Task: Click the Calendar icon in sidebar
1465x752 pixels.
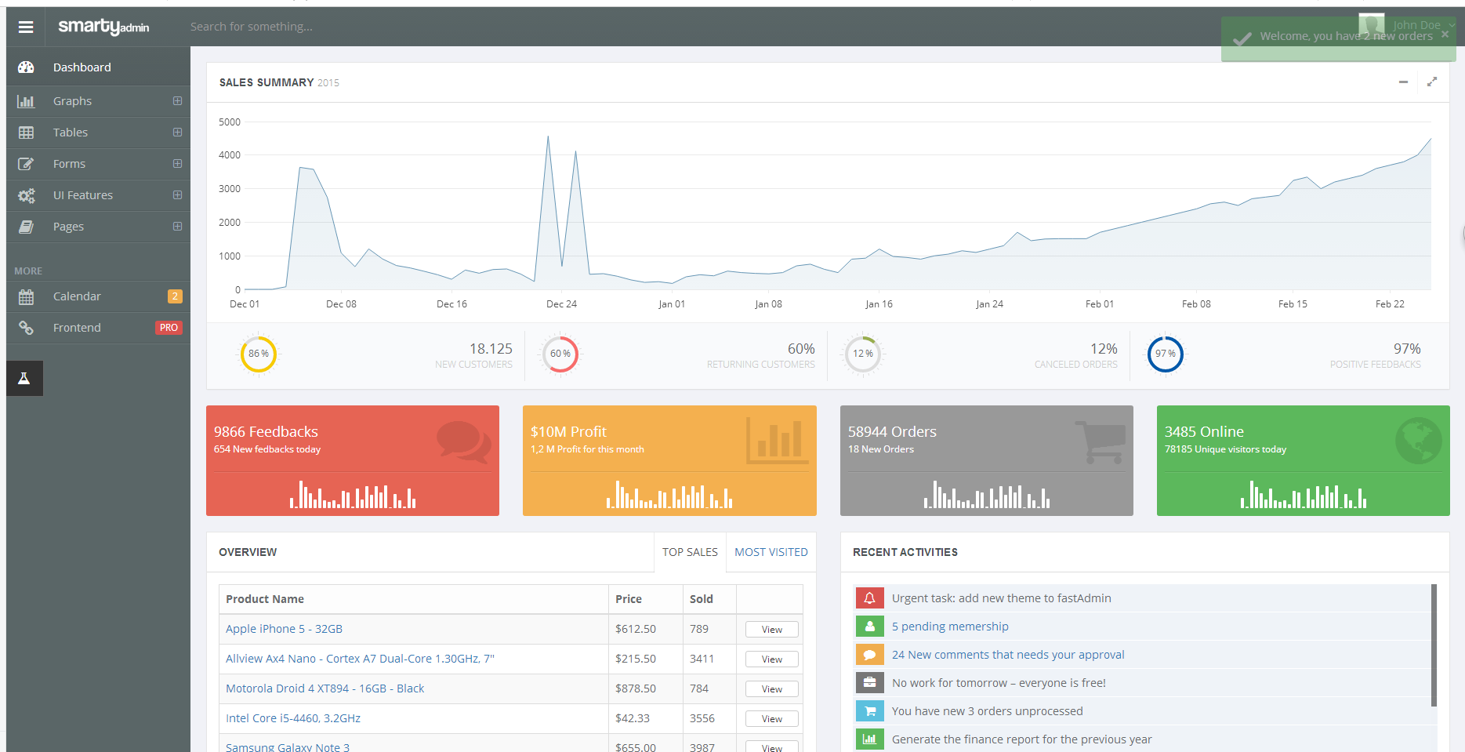Action: (26, 296)
